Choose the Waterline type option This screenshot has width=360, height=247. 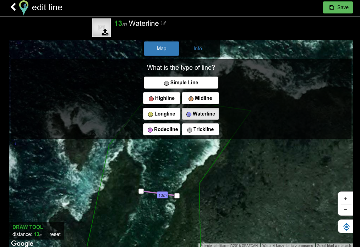click(x=200, y=114)
